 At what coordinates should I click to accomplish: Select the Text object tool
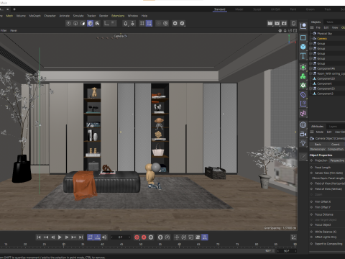(x=303, y=56)
